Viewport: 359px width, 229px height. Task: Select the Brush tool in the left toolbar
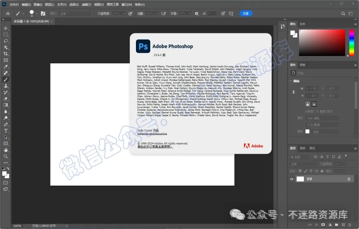(x=6, y=80)
